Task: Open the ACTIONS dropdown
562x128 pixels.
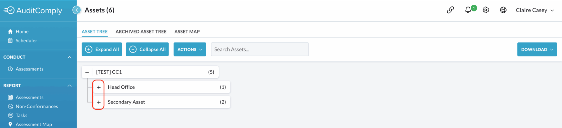Action: [x=190, y=49]
